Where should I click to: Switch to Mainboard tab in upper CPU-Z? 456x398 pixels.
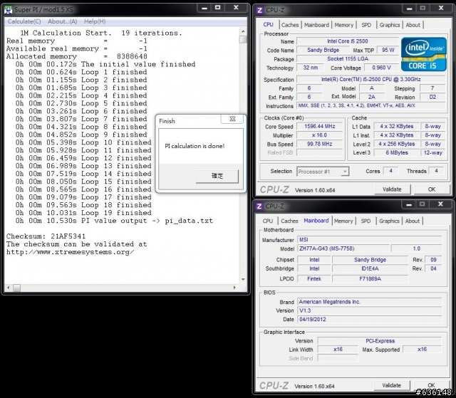316,25
